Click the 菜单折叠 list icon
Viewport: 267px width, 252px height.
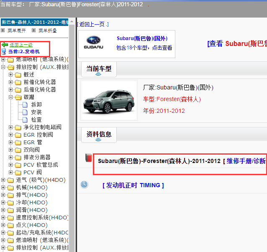coord(34,31)
